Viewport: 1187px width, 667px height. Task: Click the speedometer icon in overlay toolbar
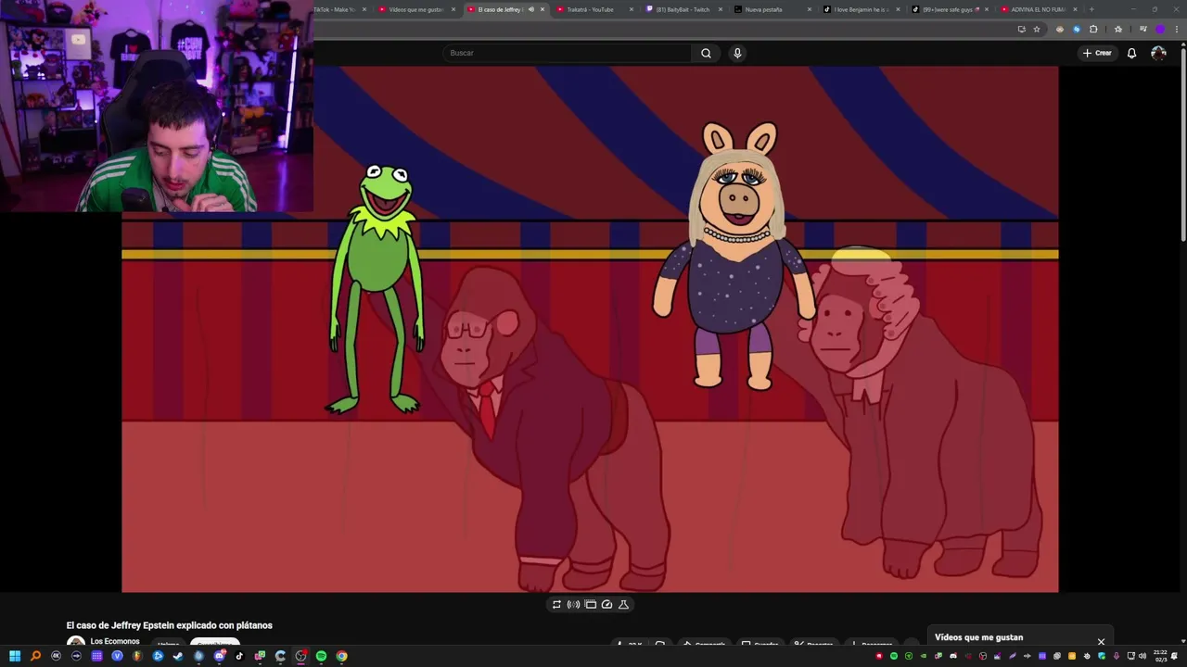606,604
